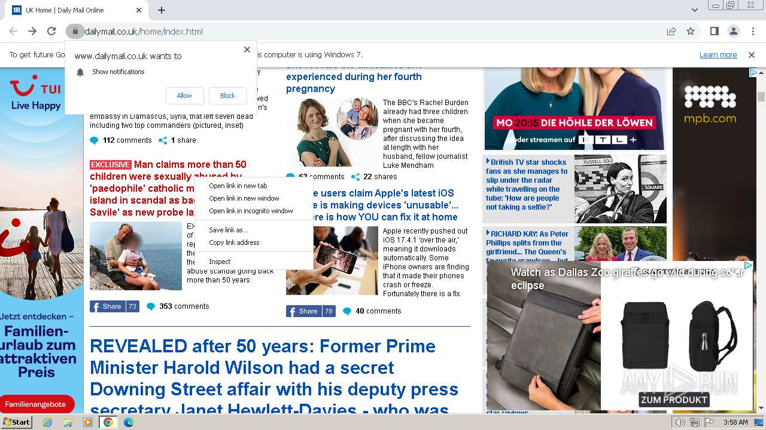The height and width of the screenshot is (430, 766).
Task: Launch Internet Explorer from taskbar
Action: tap(47, 422)
